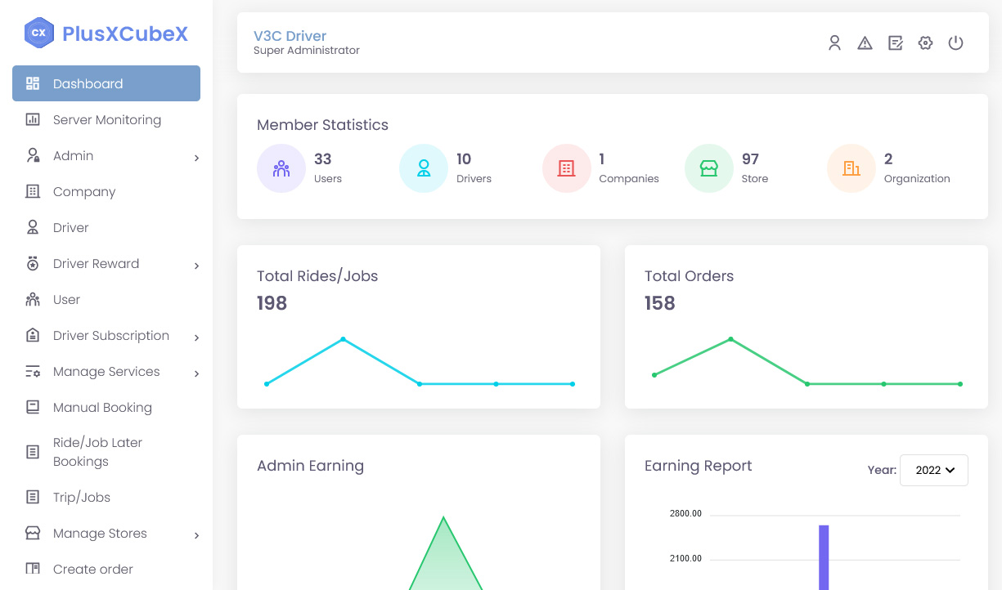Image resolution: width=1002 pixels, height=590 pixels.
Task: Open Ride/Job Later Bookings
Action: coord(106,452)
